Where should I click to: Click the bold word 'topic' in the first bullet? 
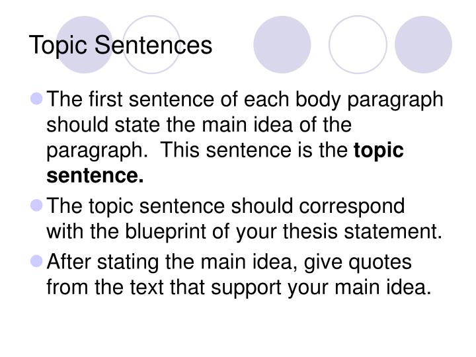[379, 151]
